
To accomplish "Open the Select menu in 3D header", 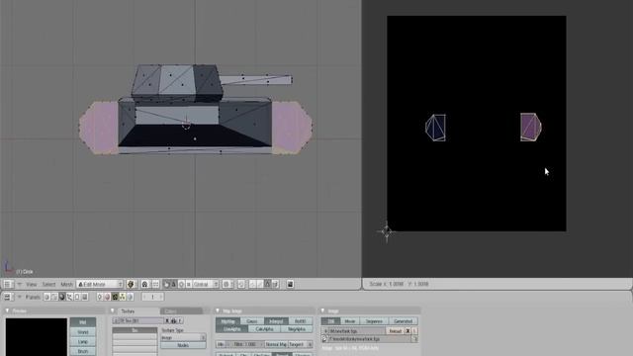I will click(48, 284).
